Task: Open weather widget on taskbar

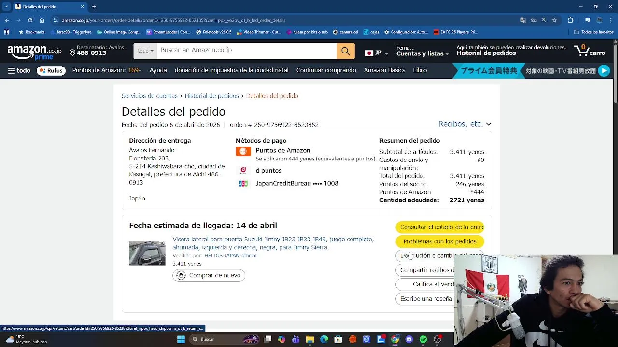Action: click(27, 339)
